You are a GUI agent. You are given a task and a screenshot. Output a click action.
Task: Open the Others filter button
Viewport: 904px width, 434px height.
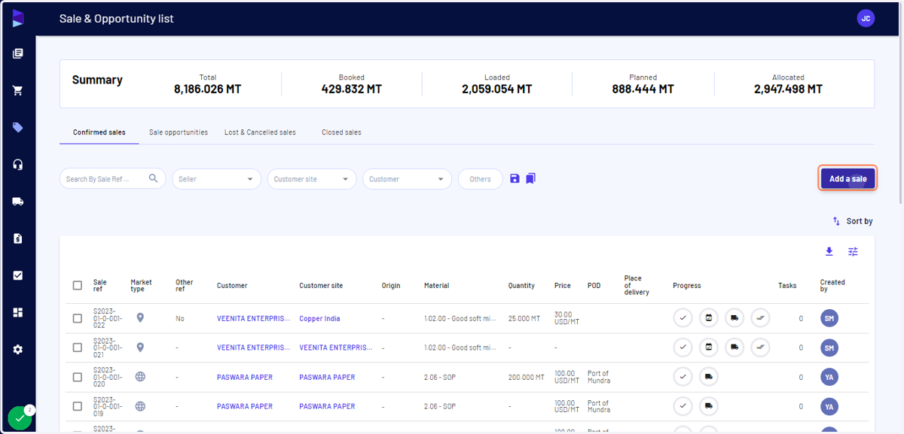pos(480,179)
